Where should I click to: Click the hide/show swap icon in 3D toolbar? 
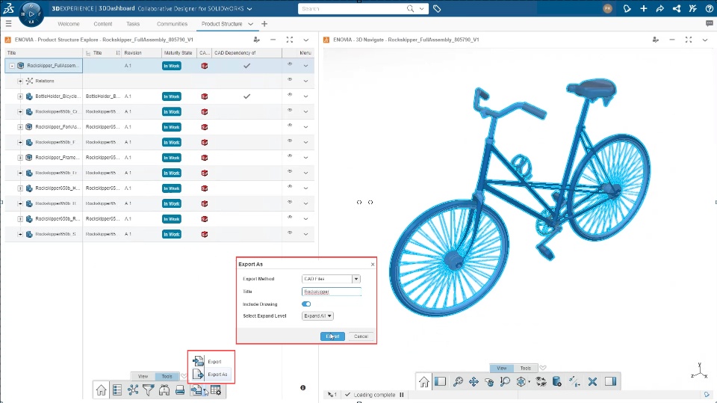tap(541, 381)
